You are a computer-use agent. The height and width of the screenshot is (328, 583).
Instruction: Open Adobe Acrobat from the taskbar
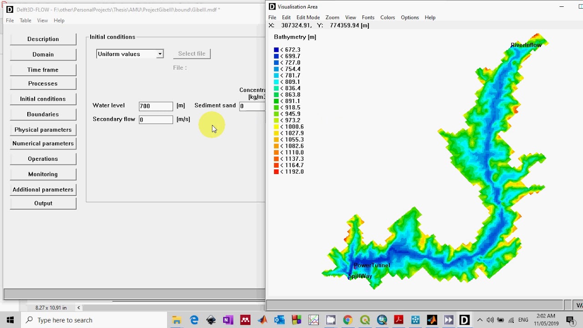tap(399, 320)
